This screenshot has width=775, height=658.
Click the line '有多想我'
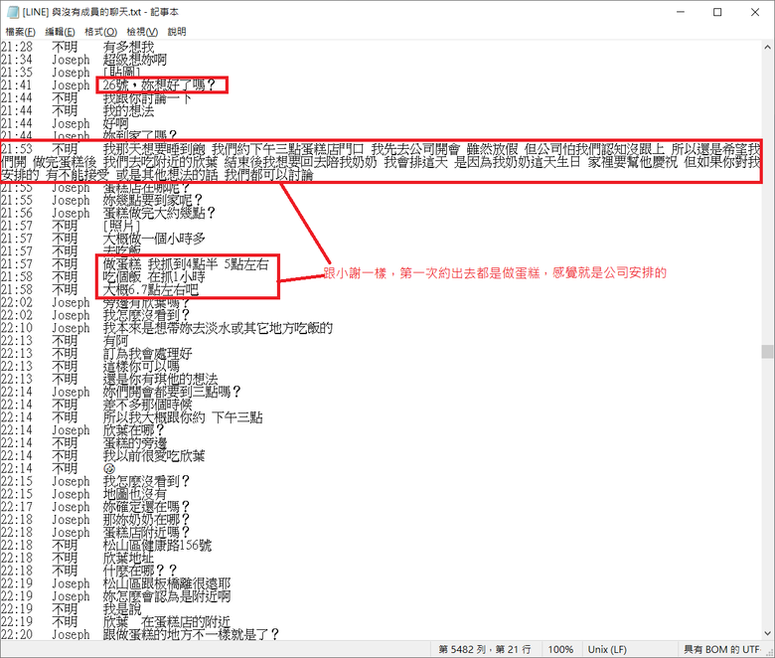pos(128,47)
